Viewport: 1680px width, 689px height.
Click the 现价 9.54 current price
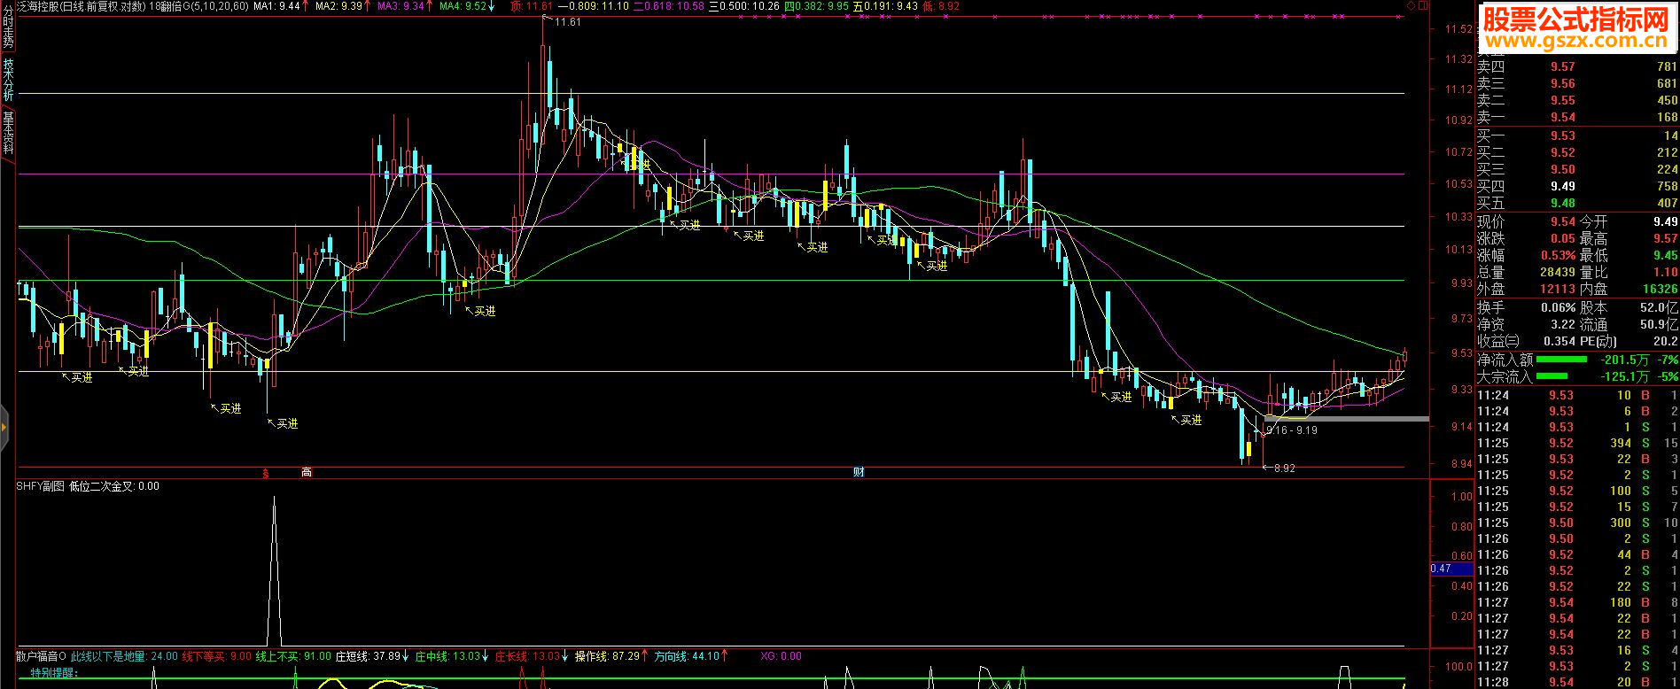click(x=1562, y=221)
